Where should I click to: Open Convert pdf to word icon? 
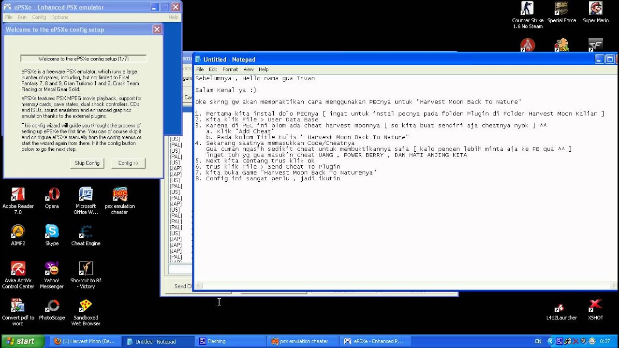(x=18, y=312)
